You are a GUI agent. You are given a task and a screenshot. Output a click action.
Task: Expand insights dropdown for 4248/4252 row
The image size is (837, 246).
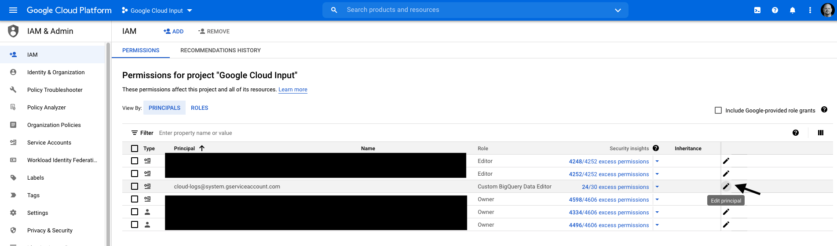tap(657, 161)
